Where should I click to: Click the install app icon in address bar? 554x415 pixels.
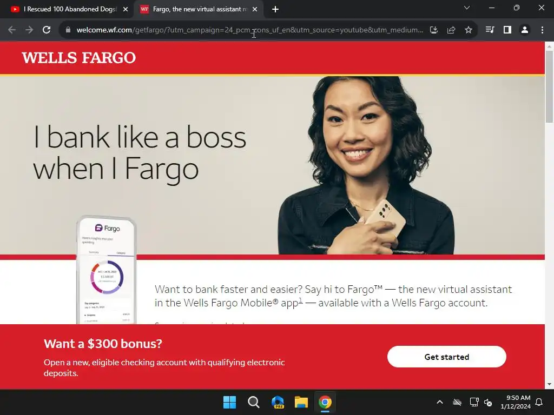coord(434,30)
